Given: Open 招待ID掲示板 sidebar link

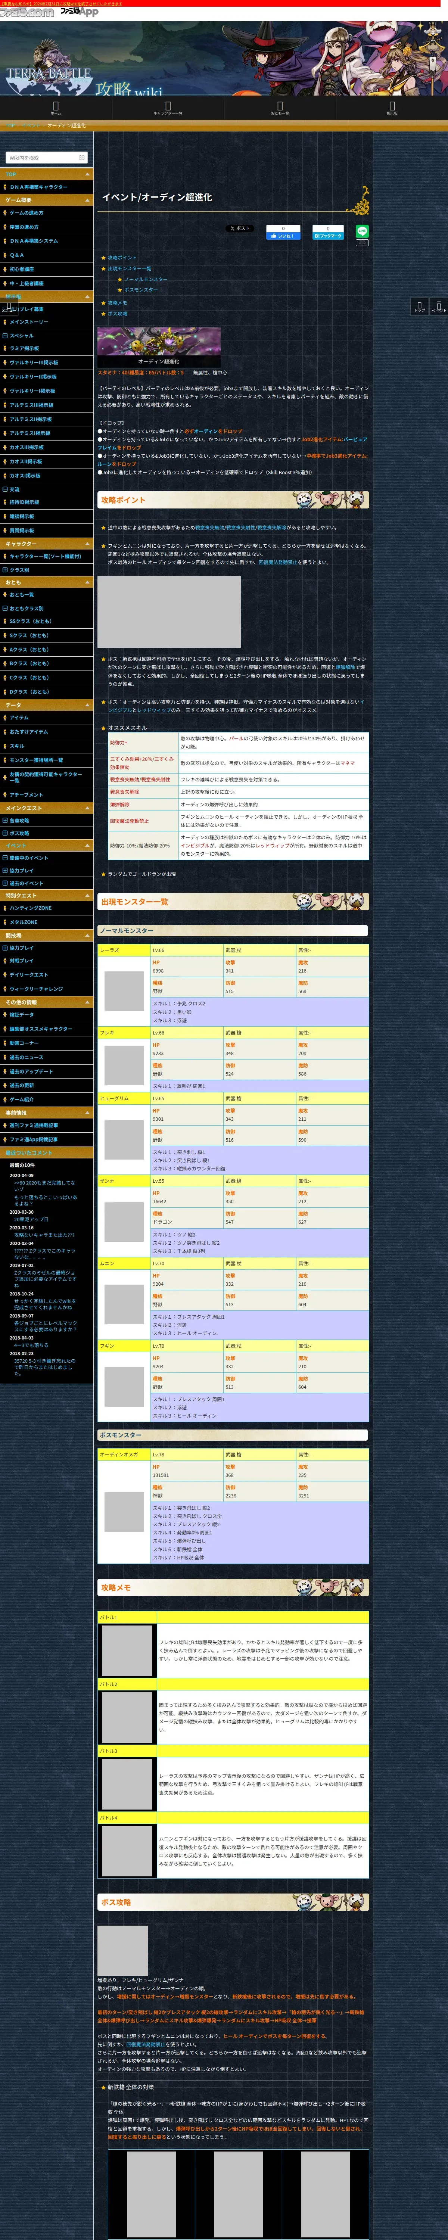Looking at the screenshot, I should coord(24,502).
